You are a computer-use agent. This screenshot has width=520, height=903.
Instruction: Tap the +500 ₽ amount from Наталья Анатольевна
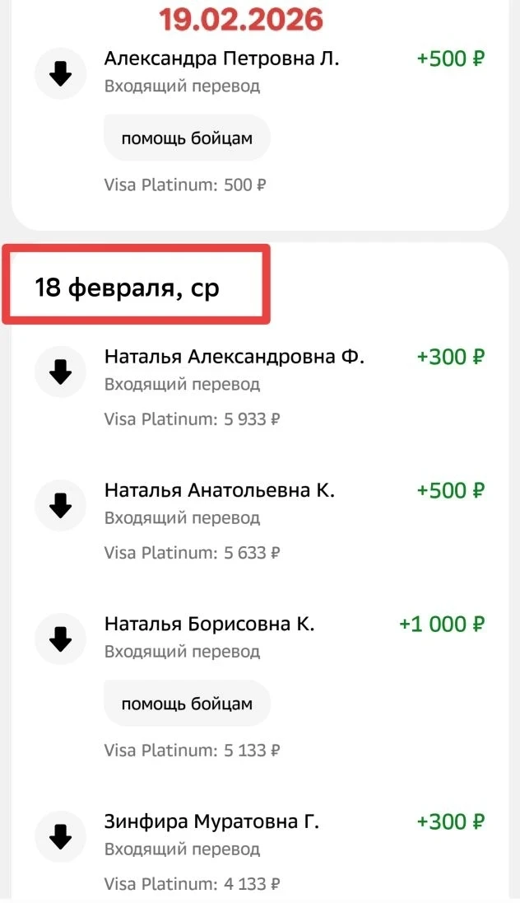click(x=450, y=491)
